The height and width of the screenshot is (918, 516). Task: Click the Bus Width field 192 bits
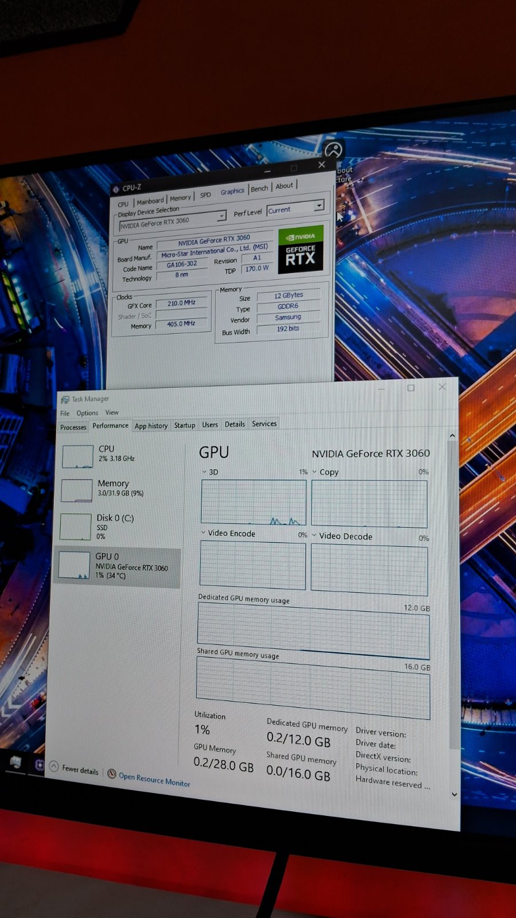(288, 329)
